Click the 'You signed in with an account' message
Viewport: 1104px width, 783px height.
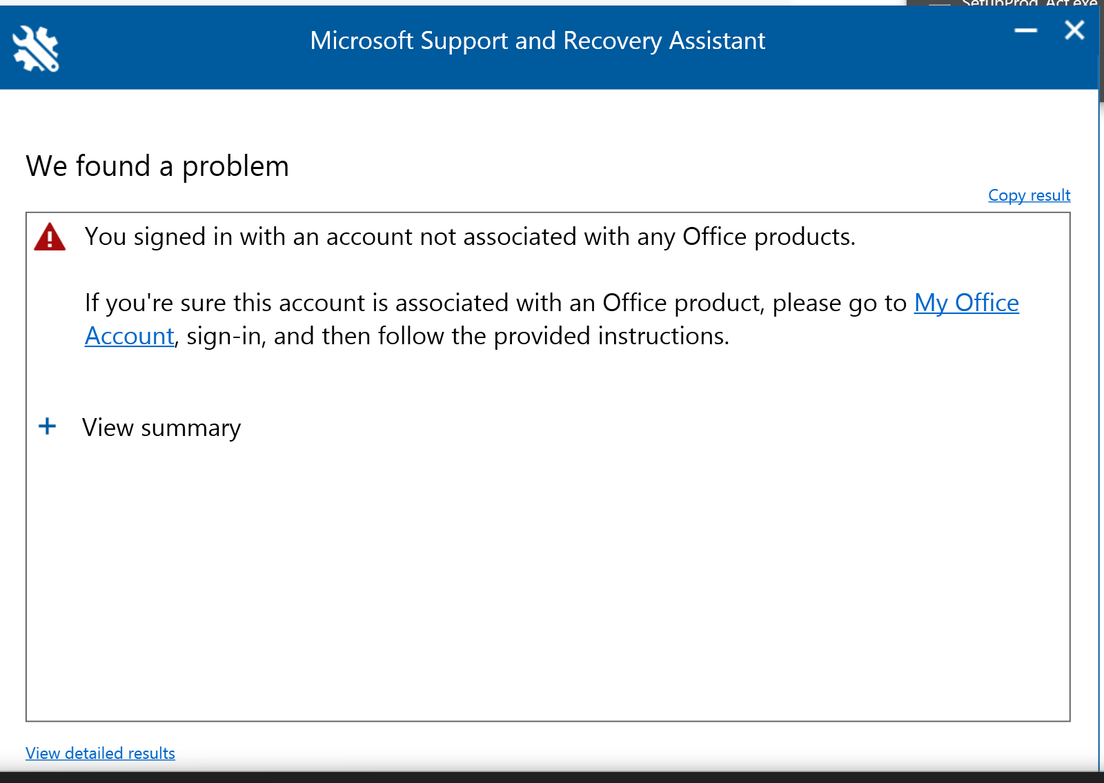470,237
